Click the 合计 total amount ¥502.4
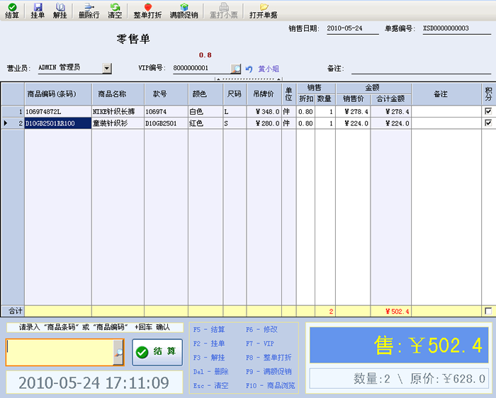 [391, 312]
